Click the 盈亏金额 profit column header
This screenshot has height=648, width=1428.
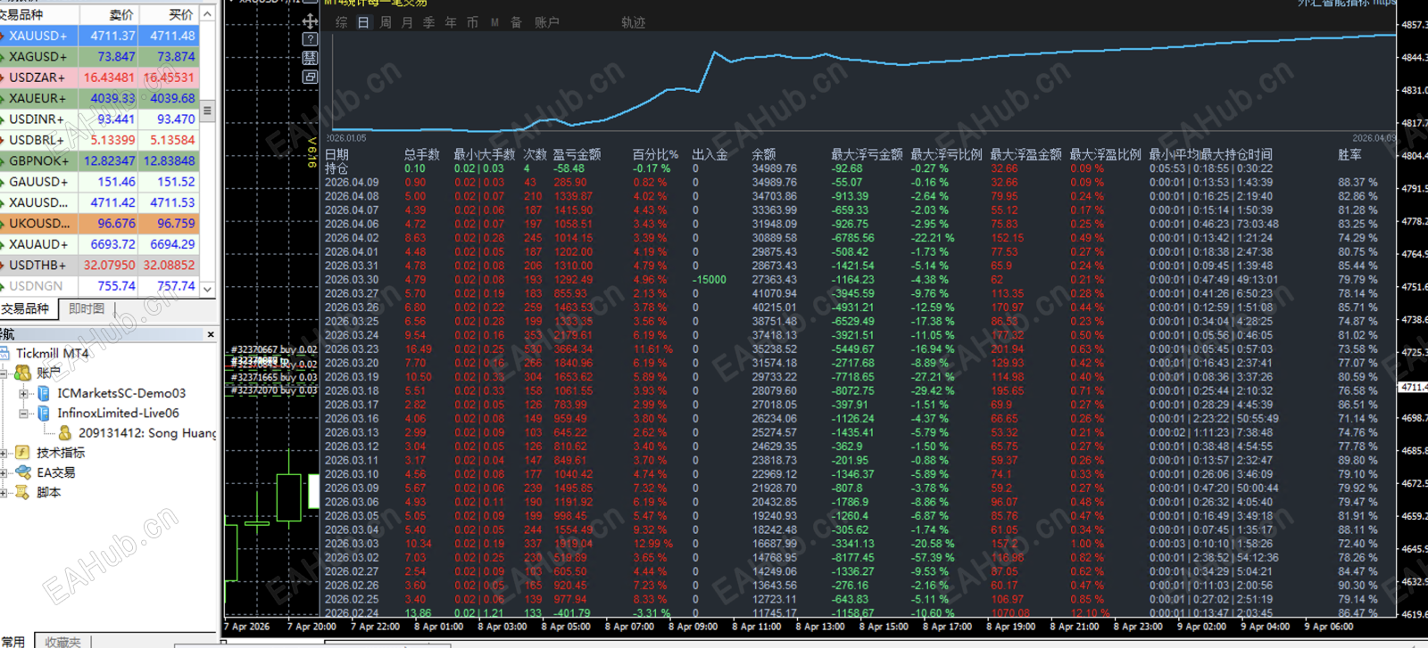[577, 154]
